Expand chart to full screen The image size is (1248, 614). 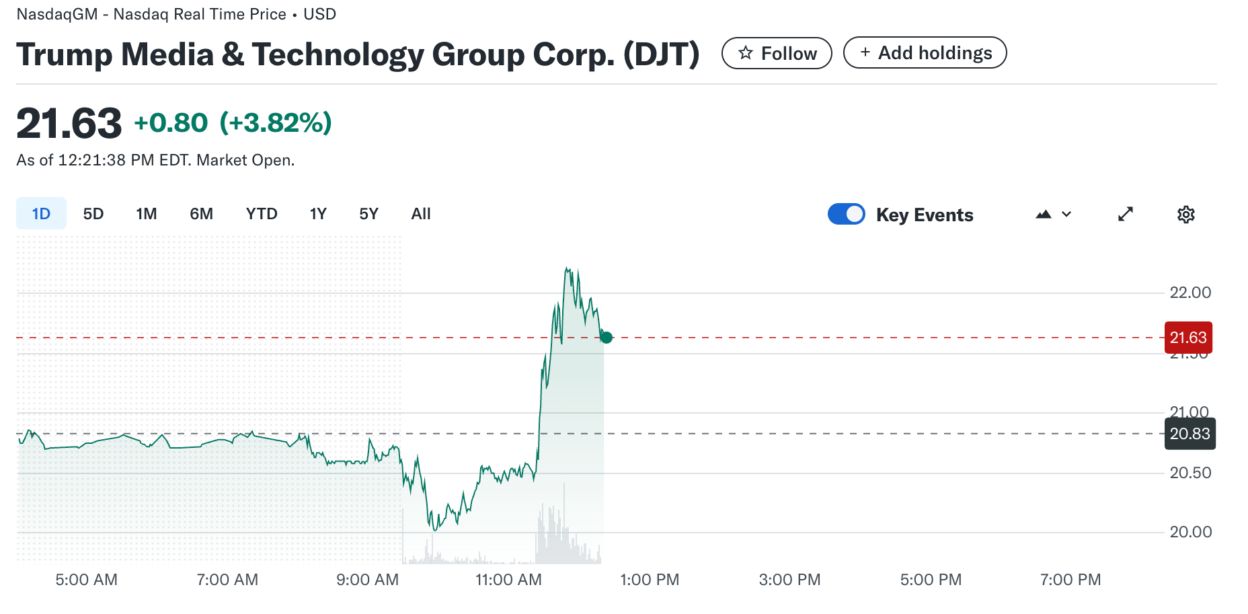(1125, 215)
